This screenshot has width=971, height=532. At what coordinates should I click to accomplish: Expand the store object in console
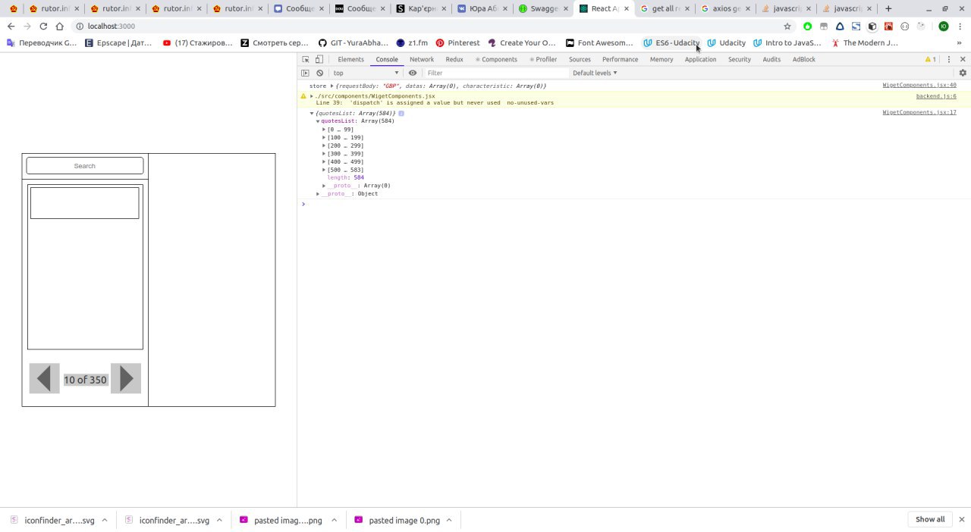pyautogui.click(x=332, y=86)
